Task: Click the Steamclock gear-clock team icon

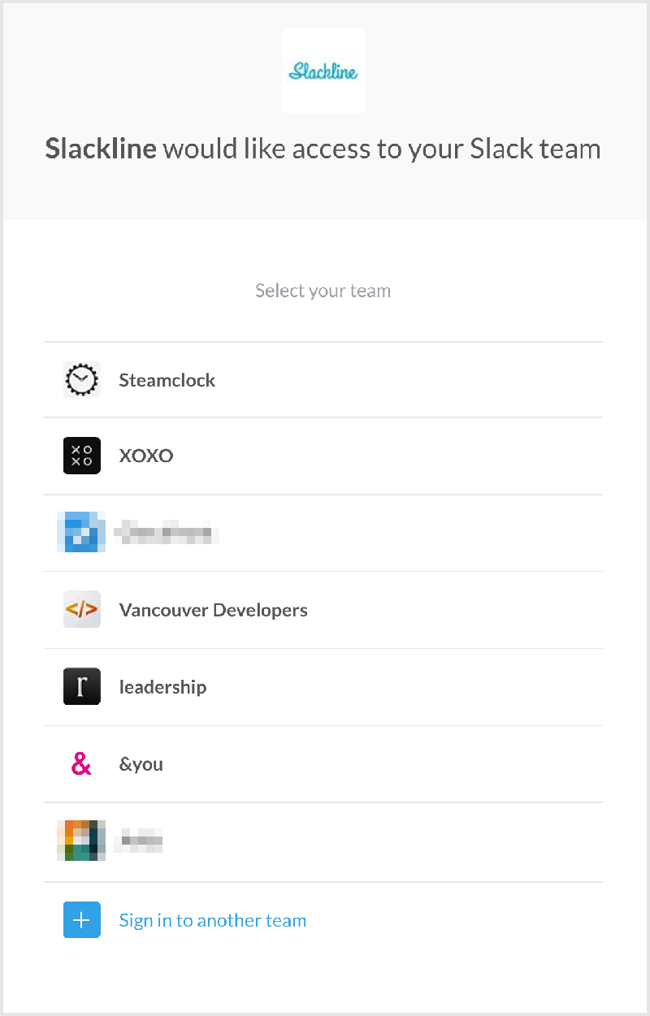Action: (82, 380)
